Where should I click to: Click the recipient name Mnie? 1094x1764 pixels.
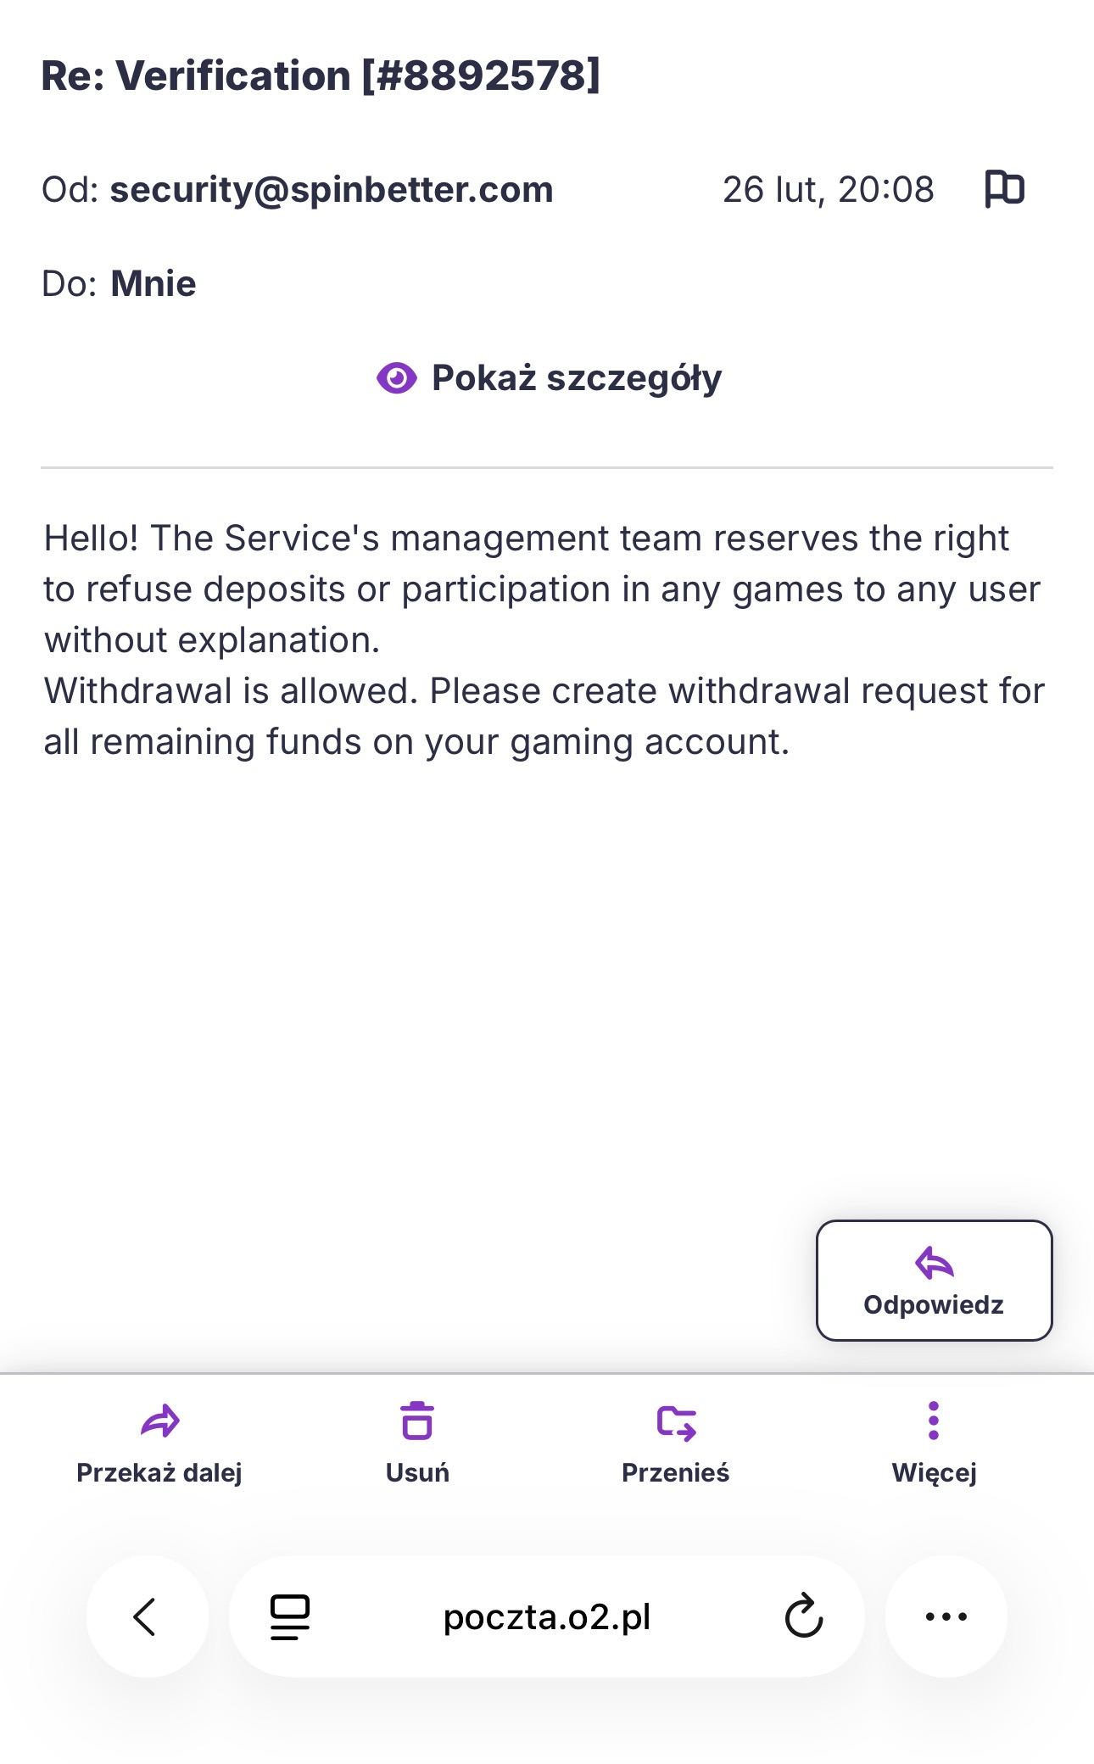pos(153,284)
